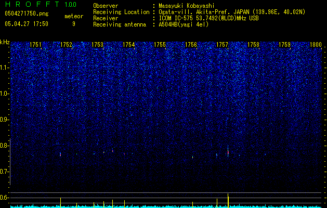Click the HROFFT 1.0.0 title text

[41, 4]
